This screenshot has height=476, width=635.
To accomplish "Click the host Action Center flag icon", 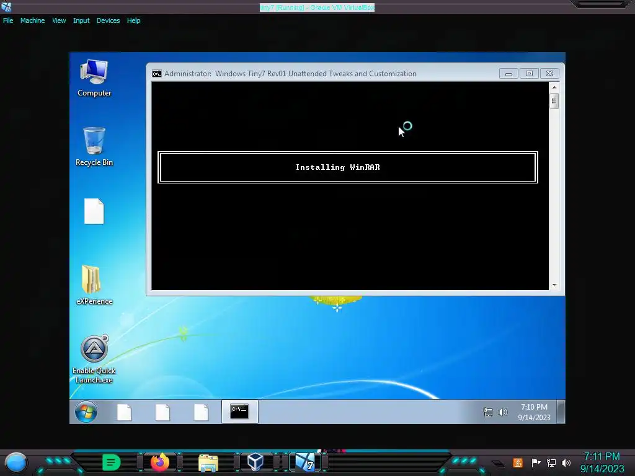I will [x=536, y=462].
